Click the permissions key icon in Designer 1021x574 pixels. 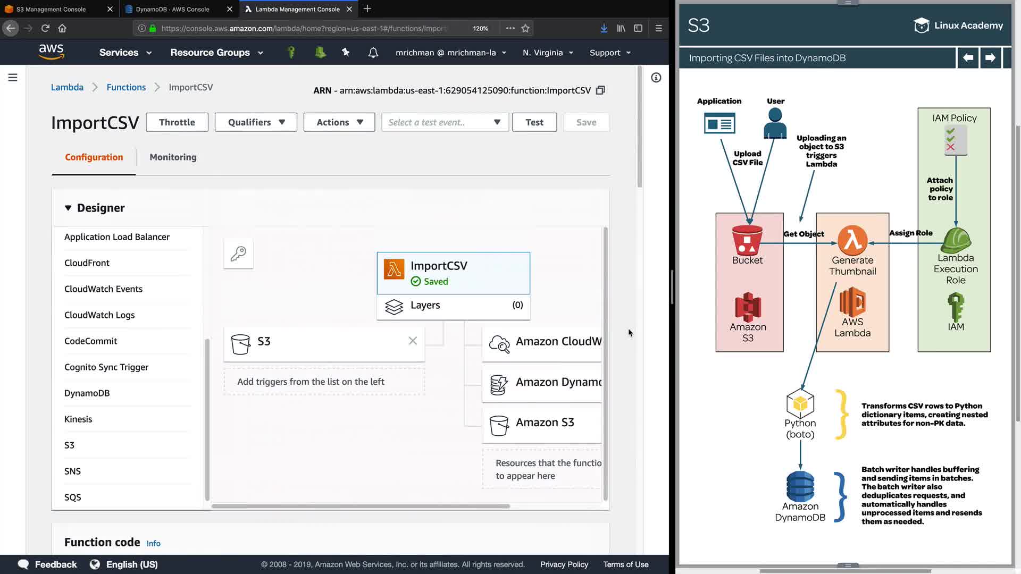click(238, 254)
